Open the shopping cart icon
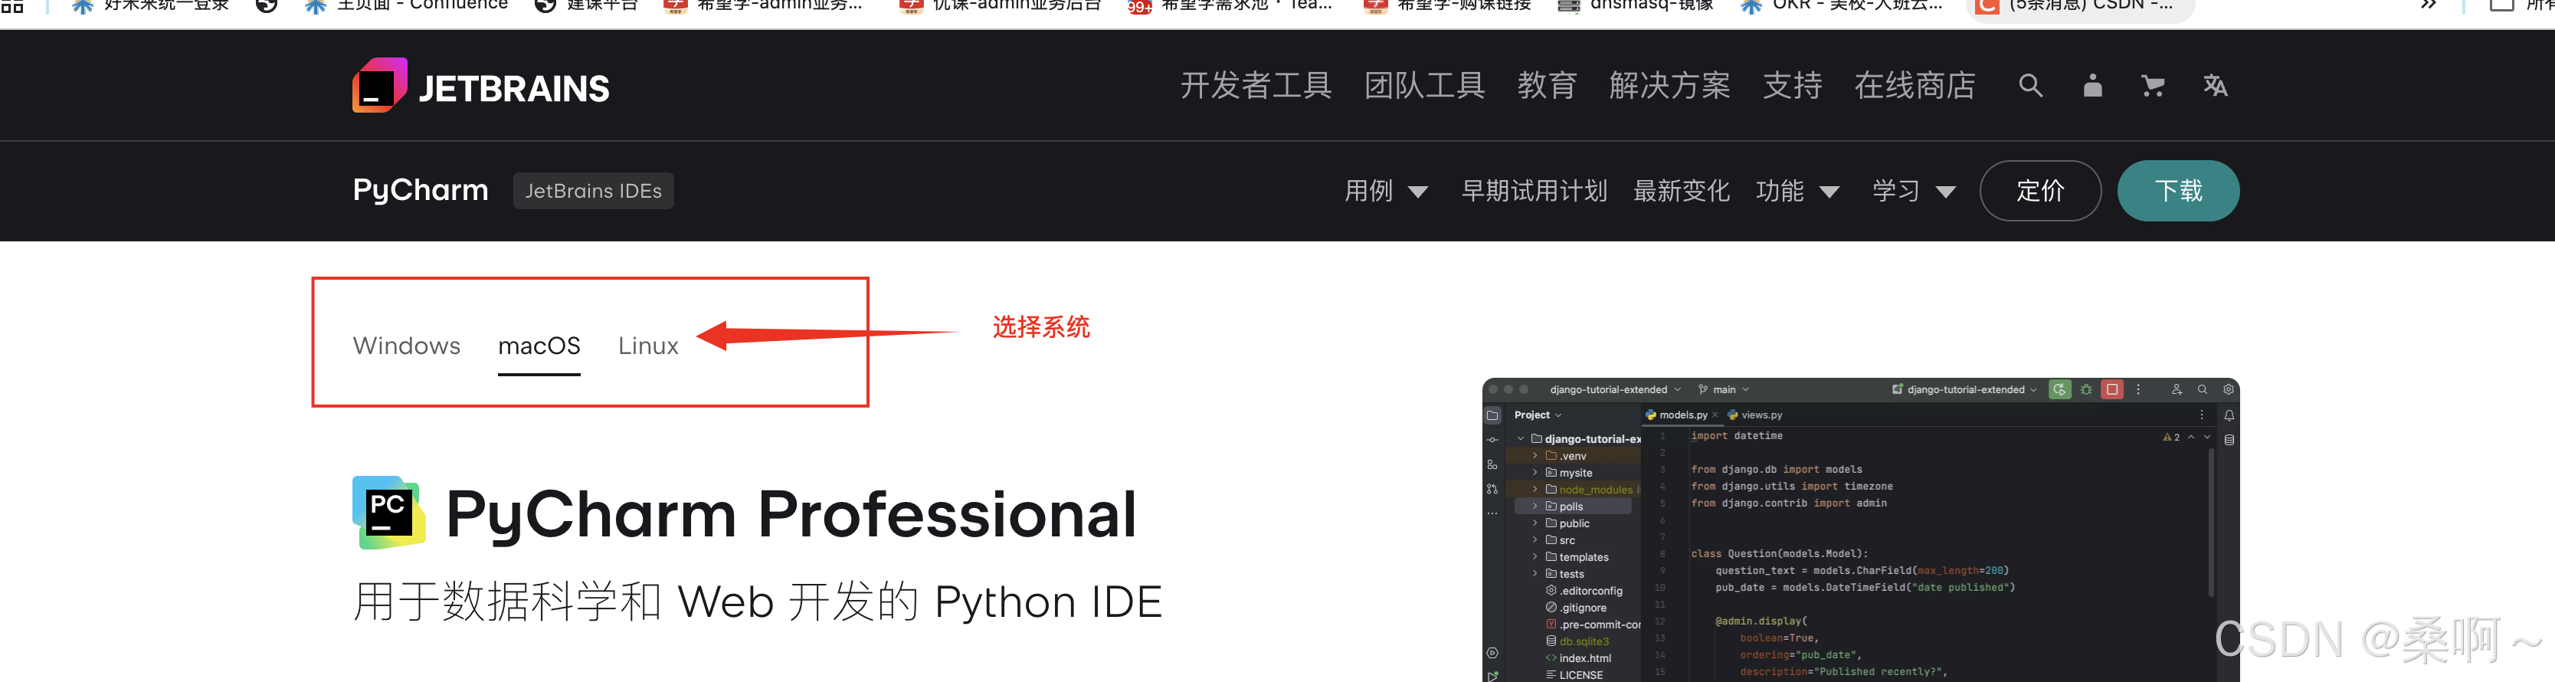The width and height of the screenshot is (2555, 682). (2152, 85)
